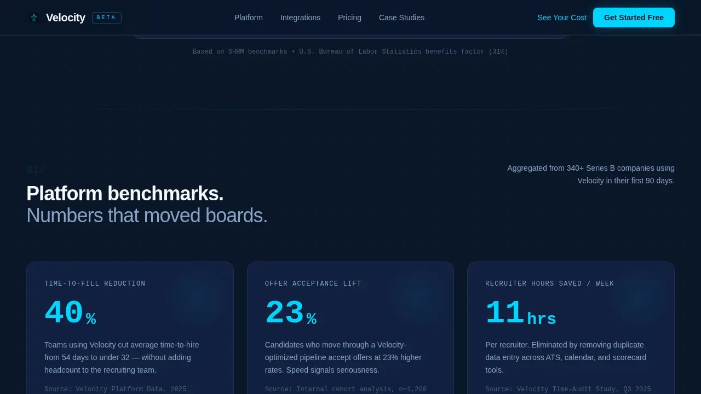The image size is (701, 394).
Task: Click the TIME-TO-FILL REDUCTION label
Action: point(95,283)
